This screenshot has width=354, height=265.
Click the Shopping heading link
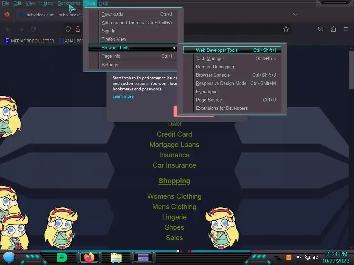point(174,181)
